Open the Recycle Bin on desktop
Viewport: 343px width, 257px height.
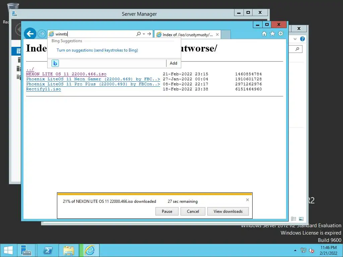(13, 6)
